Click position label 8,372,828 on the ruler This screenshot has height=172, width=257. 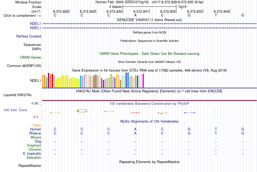61,11
